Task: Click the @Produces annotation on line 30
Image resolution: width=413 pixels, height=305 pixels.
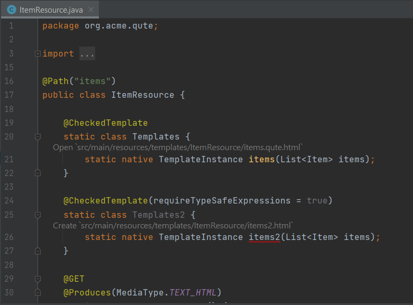Action: click(x=87, y=293)
